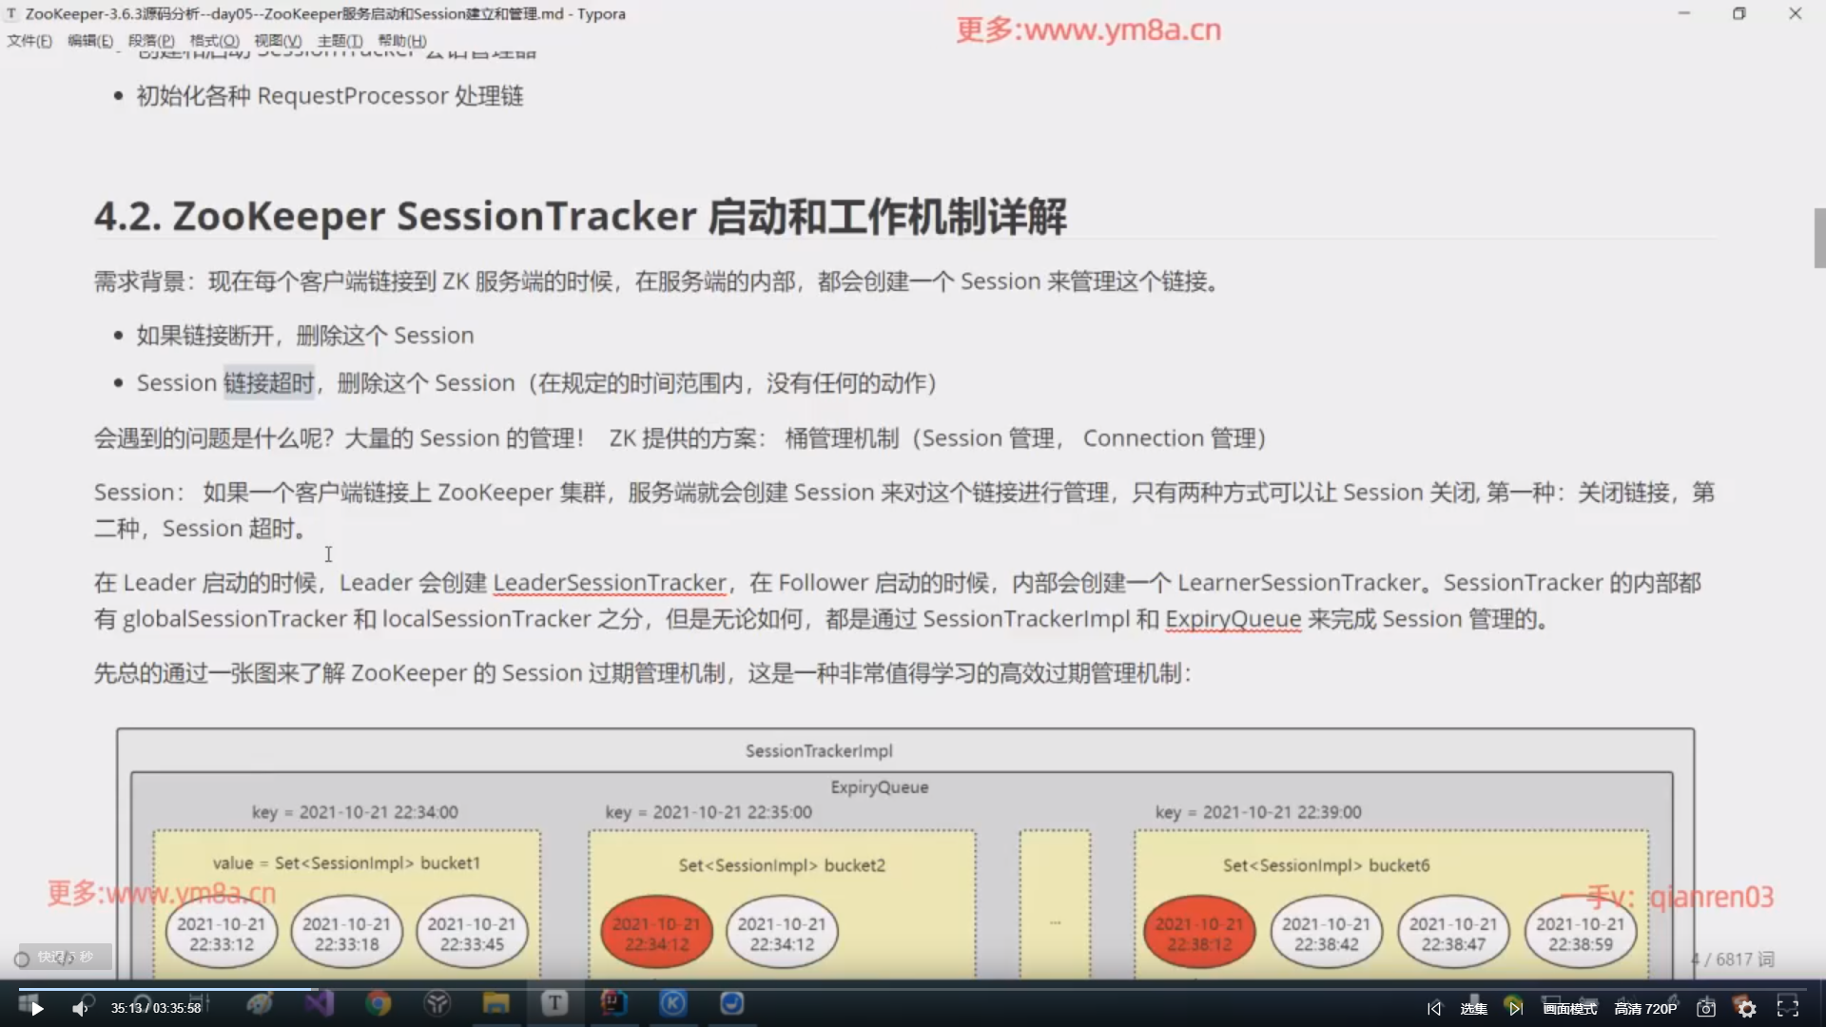Skip to the next episode
The width and height of the screenshot is (1826, 1027).
coord(1516,1009)
